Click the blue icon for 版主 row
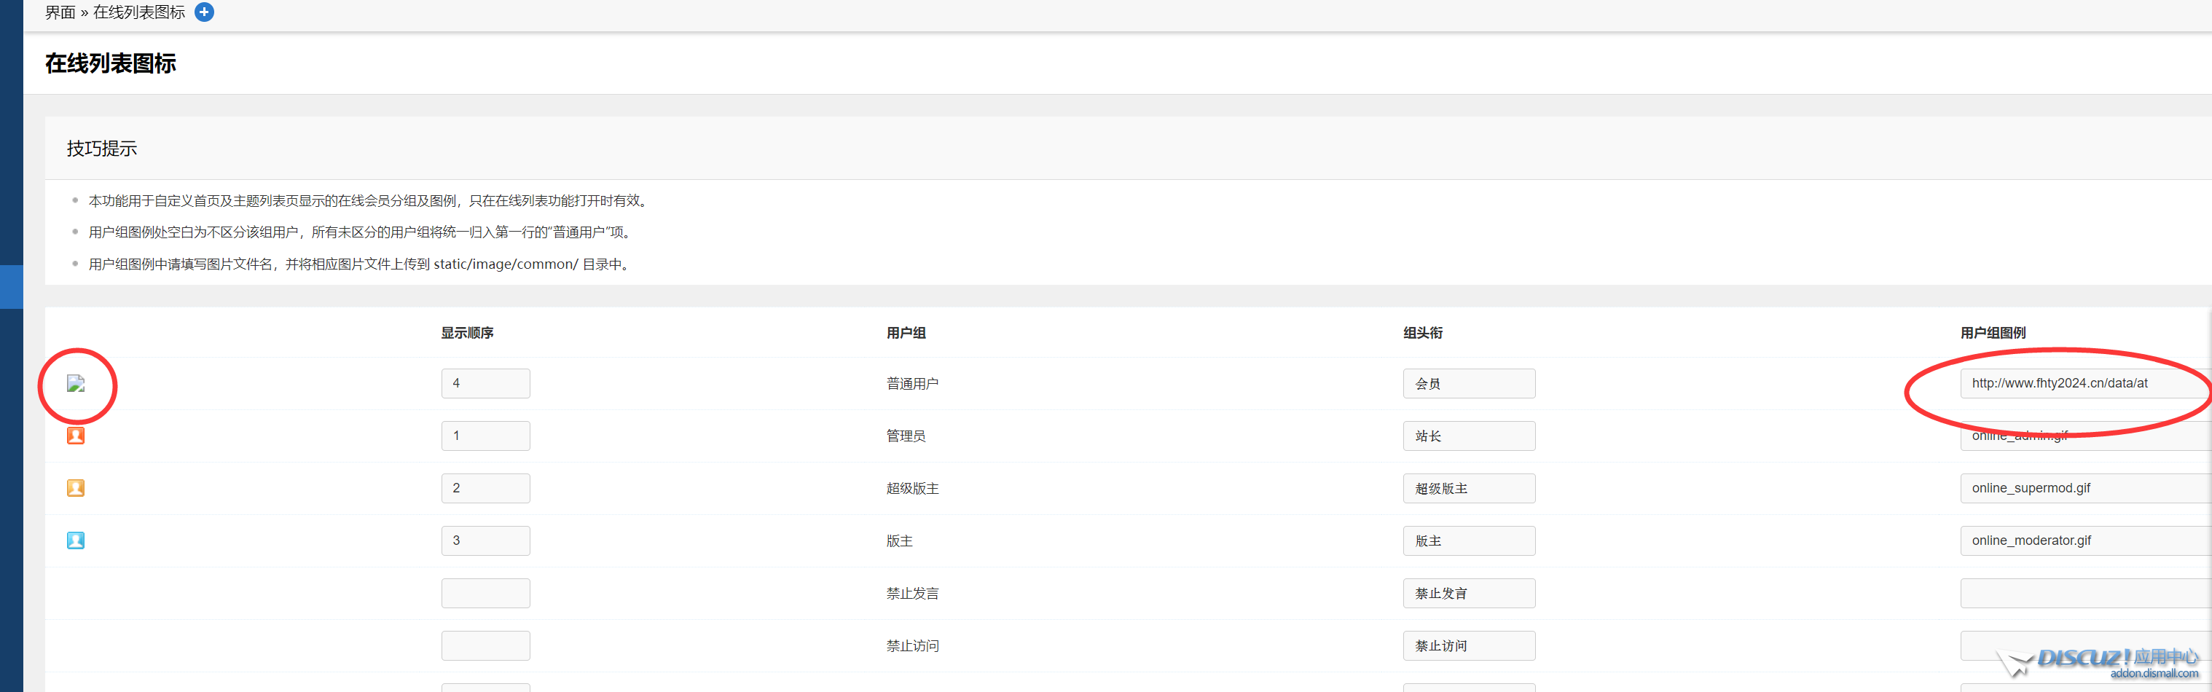The width and height of the screenshot is (2212, 692). (76, 541)
